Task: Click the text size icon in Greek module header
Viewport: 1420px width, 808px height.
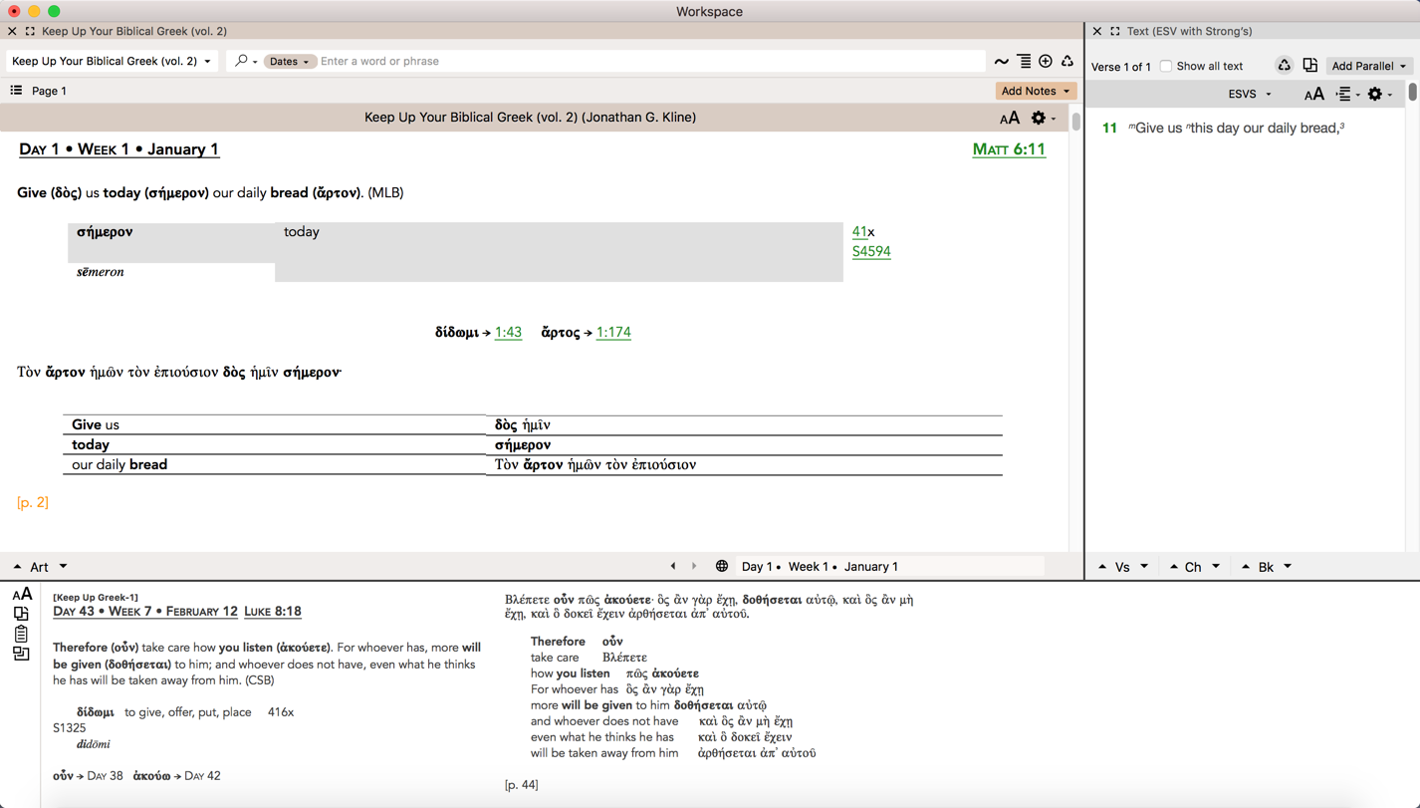Action: pyautogui.click(x=1009, y=118)
